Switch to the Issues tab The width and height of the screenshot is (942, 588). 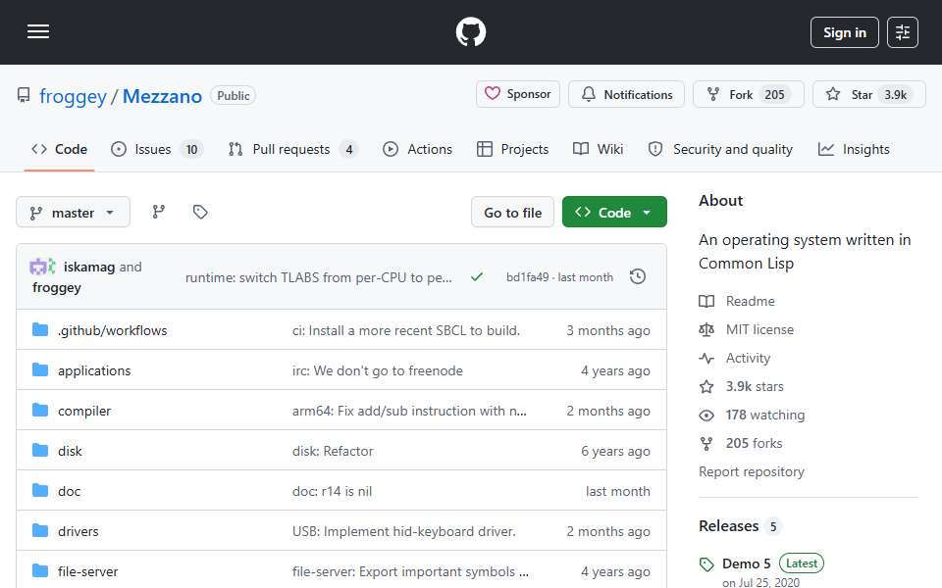coord(157,149)
